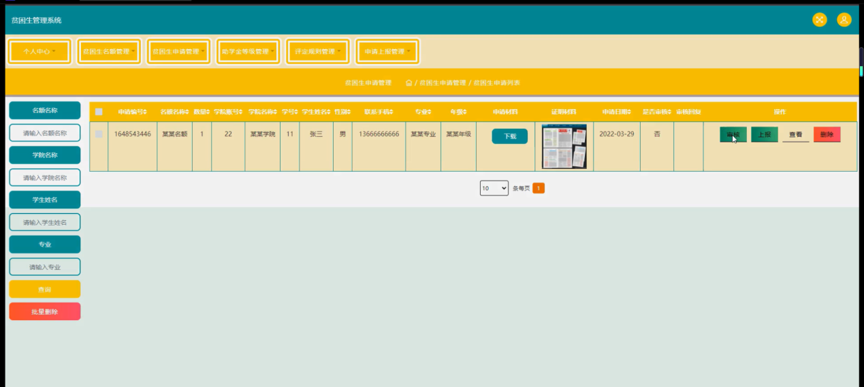The width and height of the screenshot is (864, 387).
Task: Click the red 删除 button in row
Action: click(827, 135)
